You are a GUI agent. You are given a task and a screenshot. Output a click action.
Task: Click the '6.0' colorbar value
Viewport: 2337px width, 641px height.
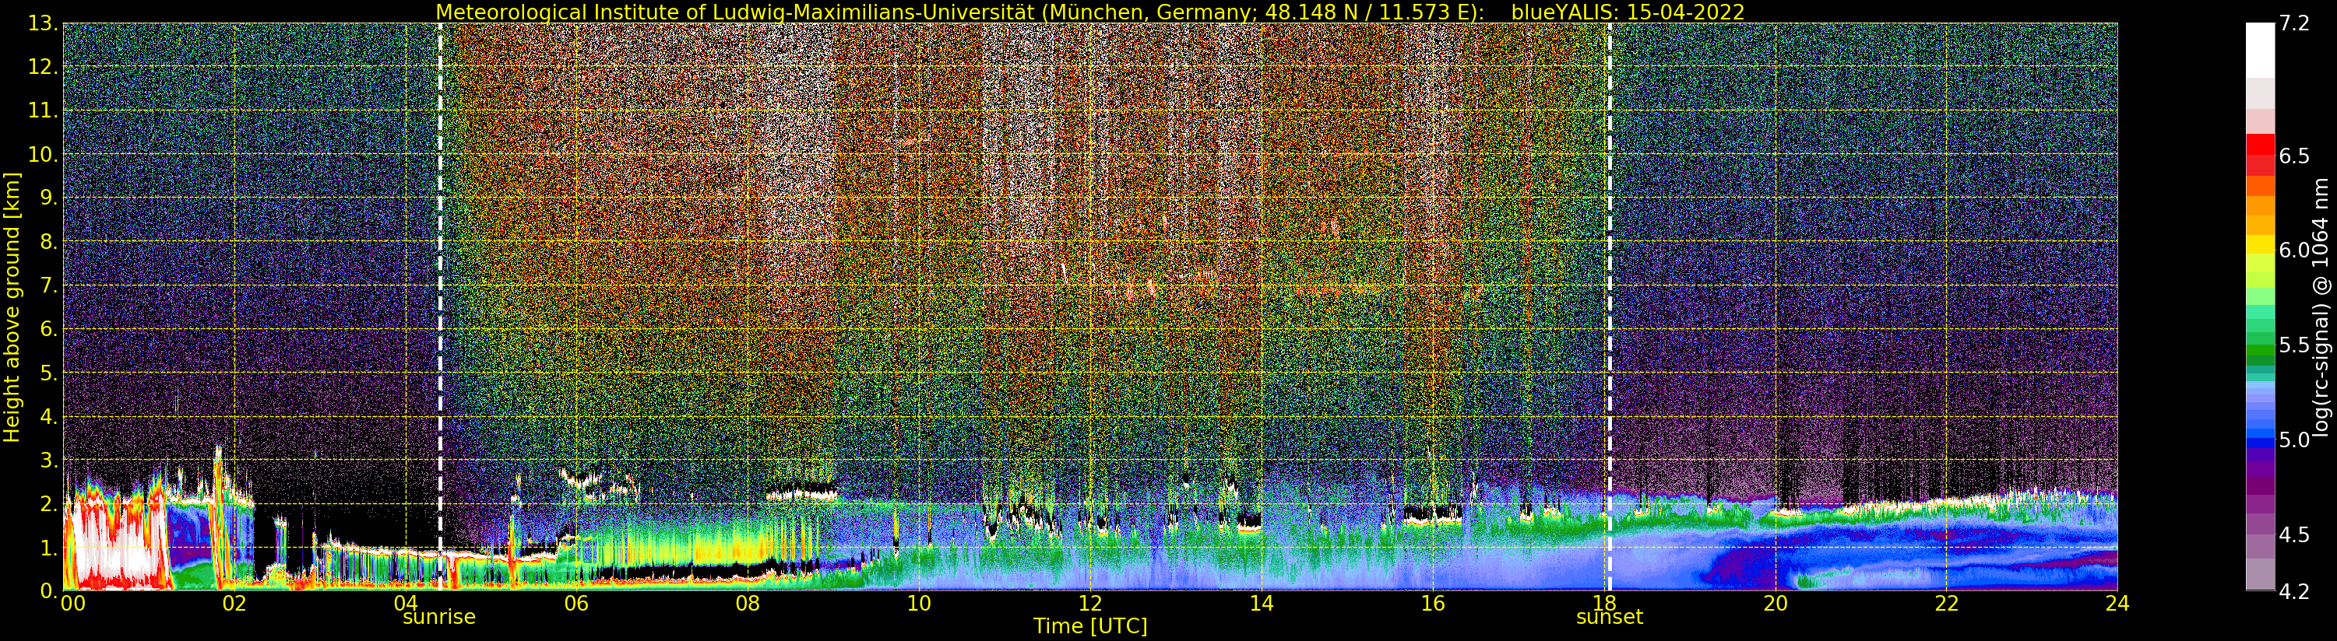coord(2294,250)
